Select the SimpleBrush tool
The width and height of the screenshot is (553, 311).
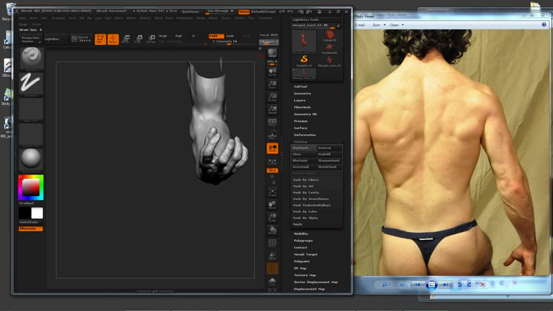pos(304,61)
